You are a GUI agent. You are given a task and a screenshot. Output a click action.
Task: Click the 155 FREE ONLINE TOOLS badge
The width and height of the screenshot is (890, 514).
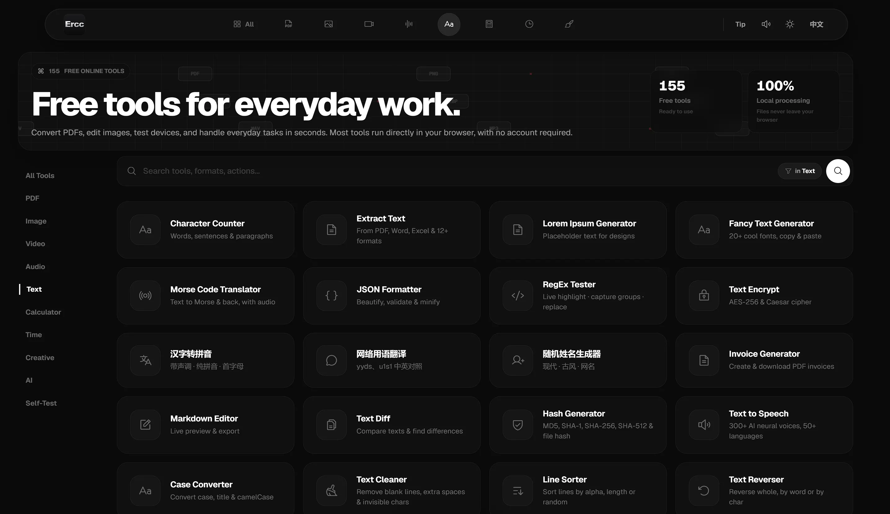tap(81, 71)
